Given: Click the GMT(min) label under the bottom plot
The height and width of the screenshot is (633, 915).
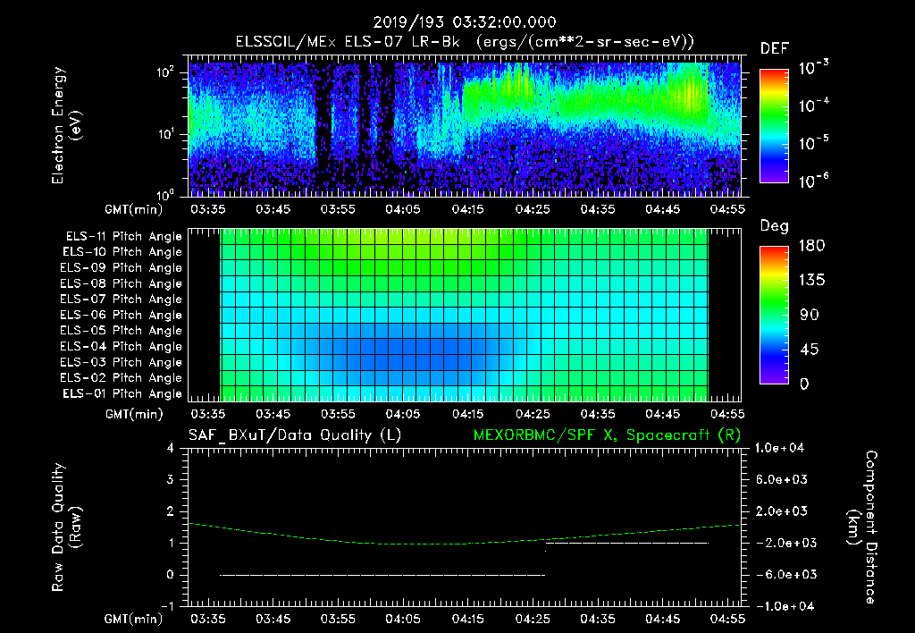Looking at the screenshot, I should 134,619.
